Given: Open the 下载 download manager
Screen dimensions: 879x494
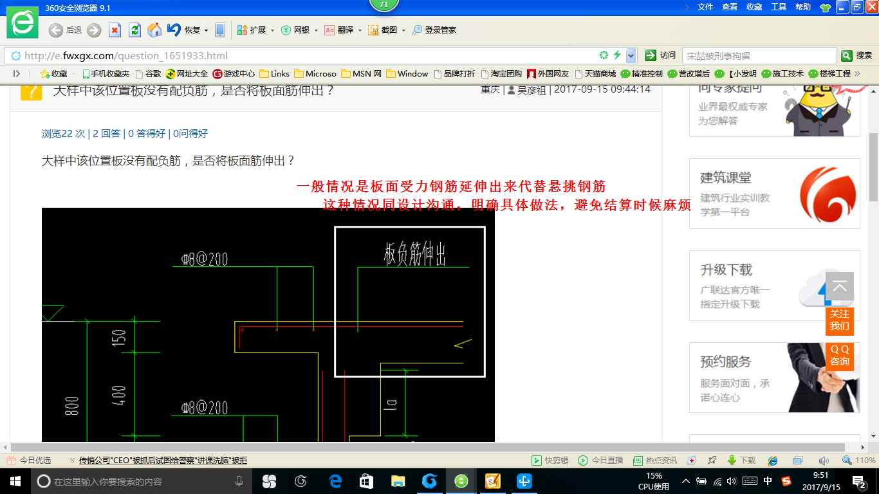Looking at the screenshot, I should coord(741,461).
